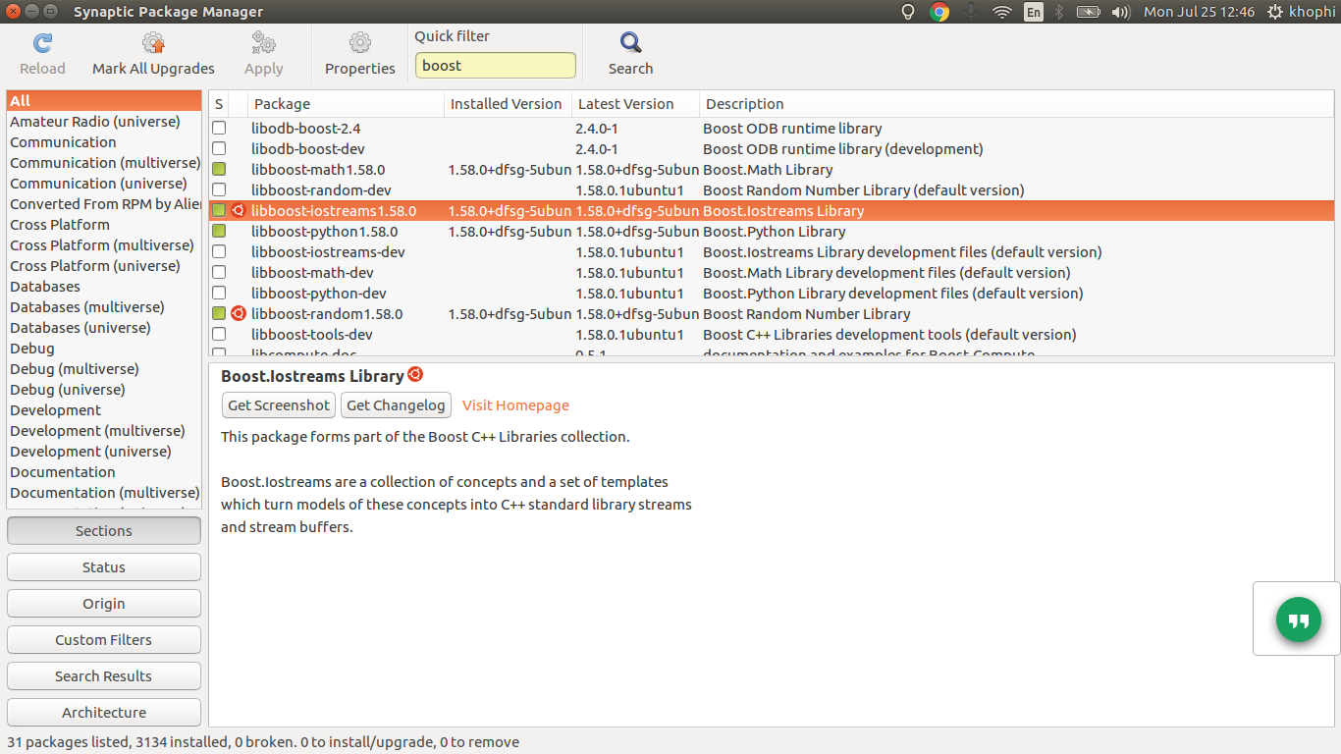Select the Search Results filter view
1341x754 pixels.
coord(104,676)
